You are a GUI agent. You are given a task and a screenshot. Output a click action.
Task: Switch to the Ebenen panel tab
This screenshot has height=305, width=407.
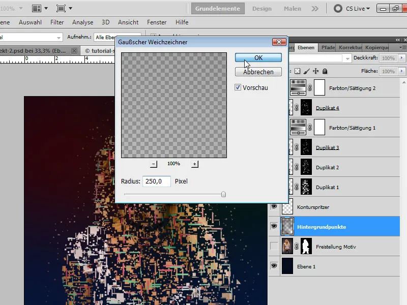[x=306, y=47]
